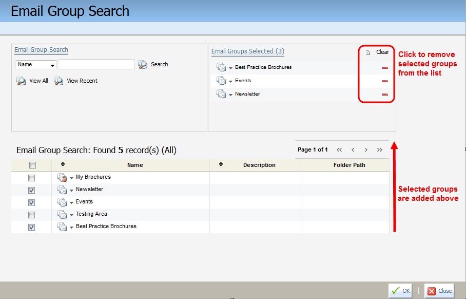Image resolution: width=466 pixels, height=299 pixels.
Task: Jump to the last page using double-arrow icon
Action: (379, 149)
